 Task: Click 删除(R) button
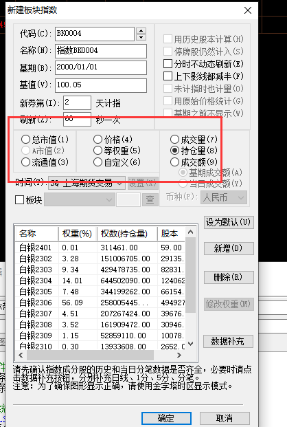(229, 278)
